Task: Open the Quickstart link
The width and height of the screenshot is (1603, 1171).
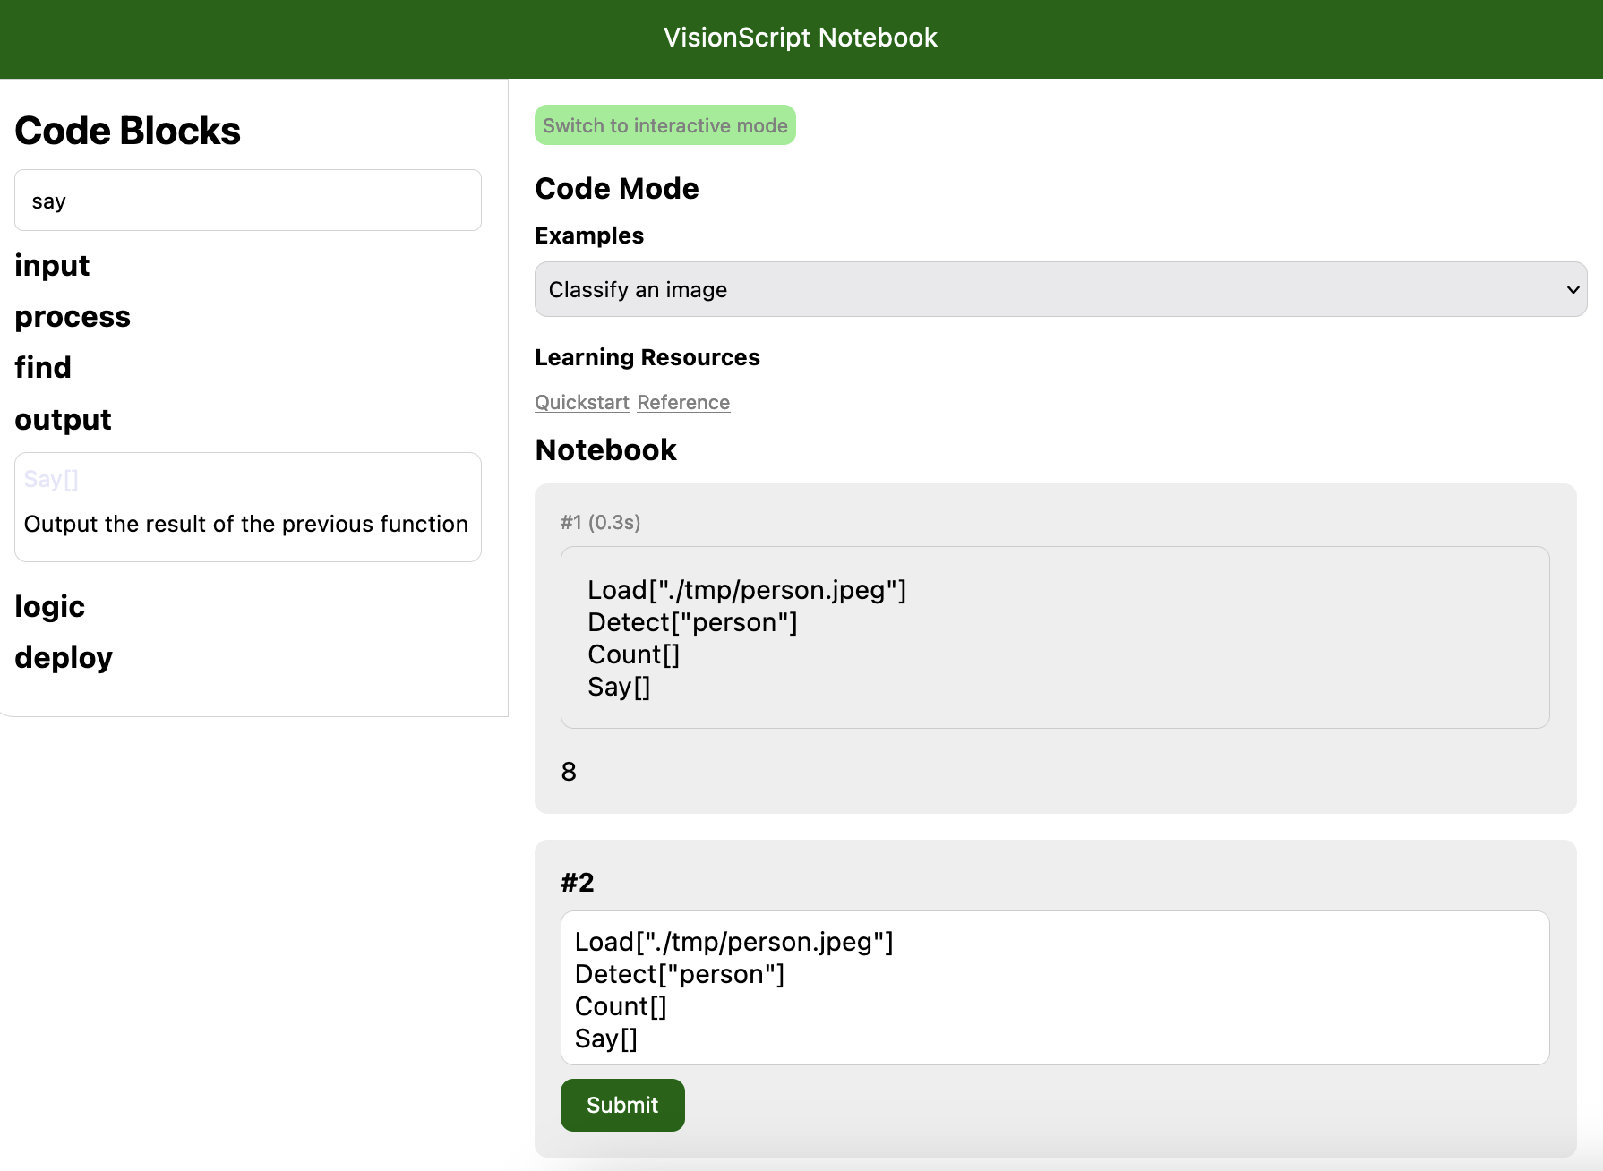Action: click(x=582, y=403)
